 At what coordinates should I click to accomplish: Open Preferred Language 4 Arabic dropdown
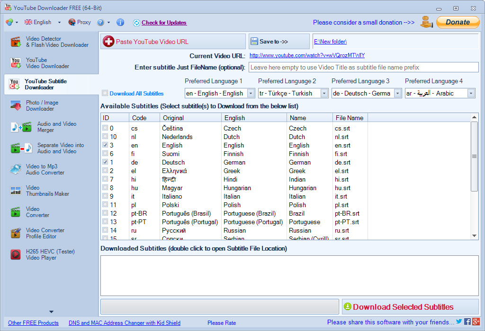click(x=471, y=93)
